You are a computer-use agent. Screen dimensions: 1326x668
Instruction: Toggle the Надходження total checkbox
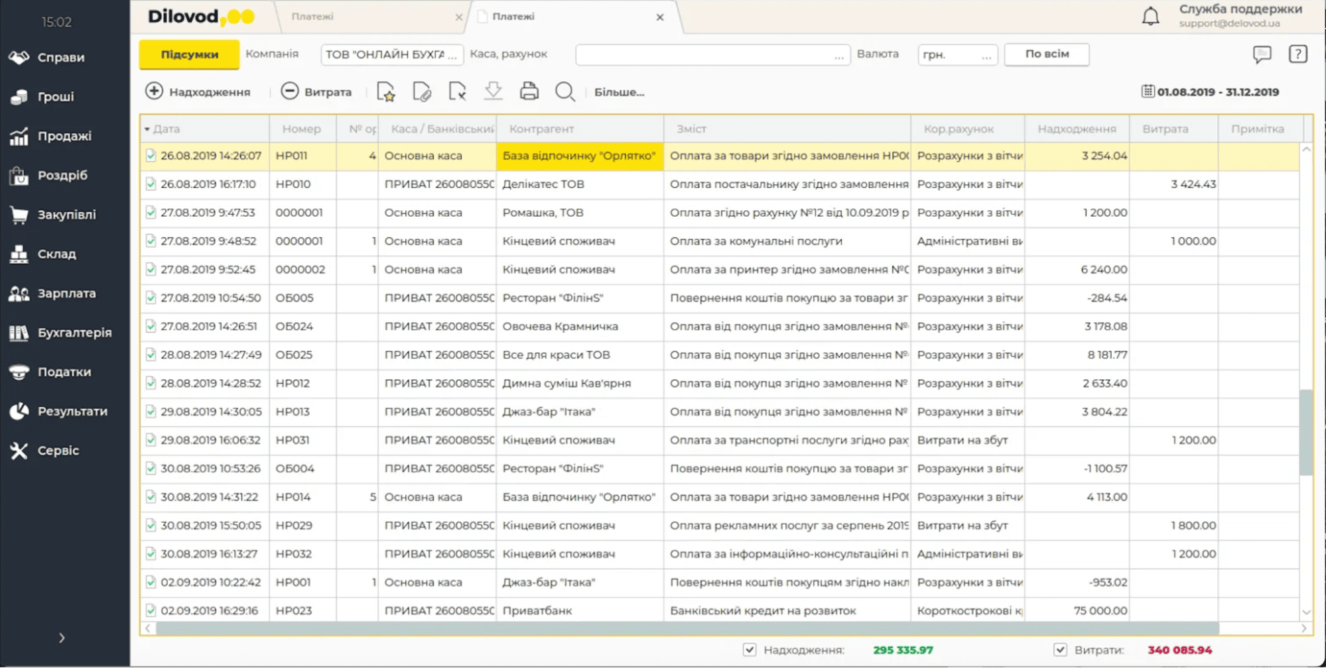(750, 649)
